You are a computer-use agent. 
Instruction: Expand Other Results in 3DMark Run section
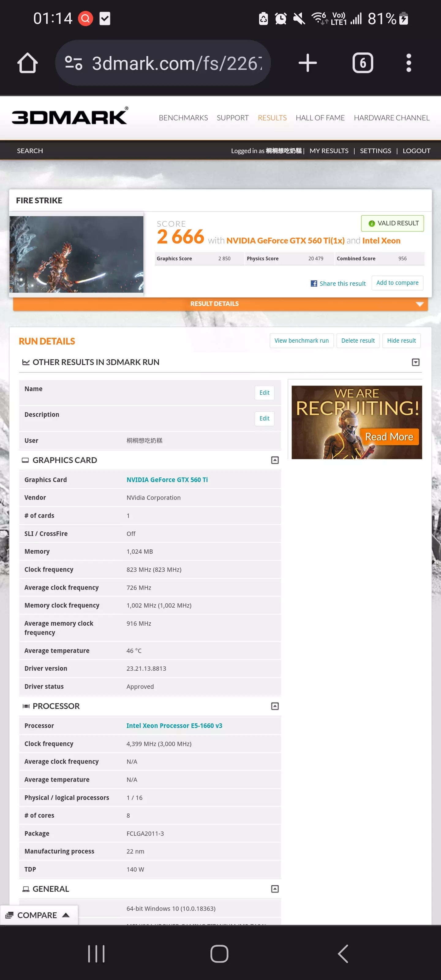pyautogui.click(x=416, y=362)
